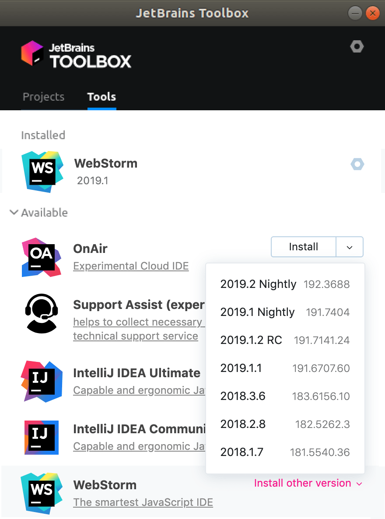
Task: Choose 2019.1 Nightly build 191.7404
Action: (285, 312)
